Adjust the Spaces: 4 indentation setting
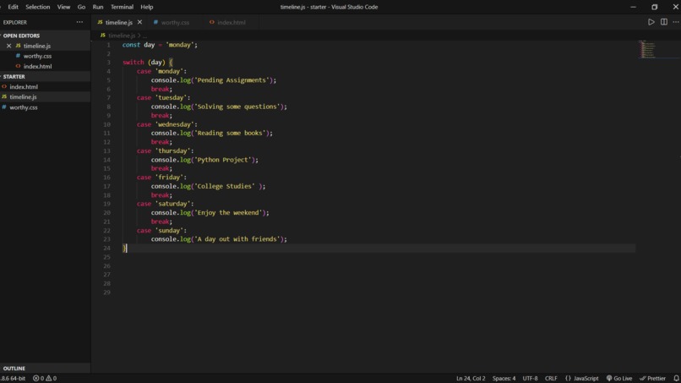 point(504,378)
